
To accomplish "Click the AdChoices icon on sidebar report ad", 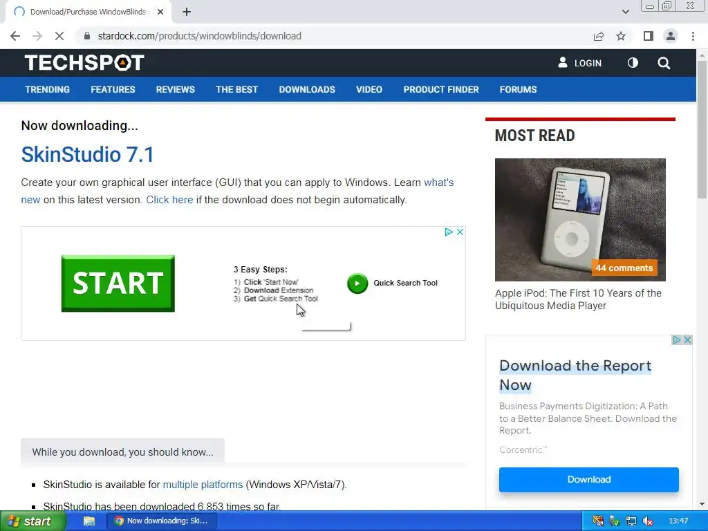I will [x=676, y=340].
